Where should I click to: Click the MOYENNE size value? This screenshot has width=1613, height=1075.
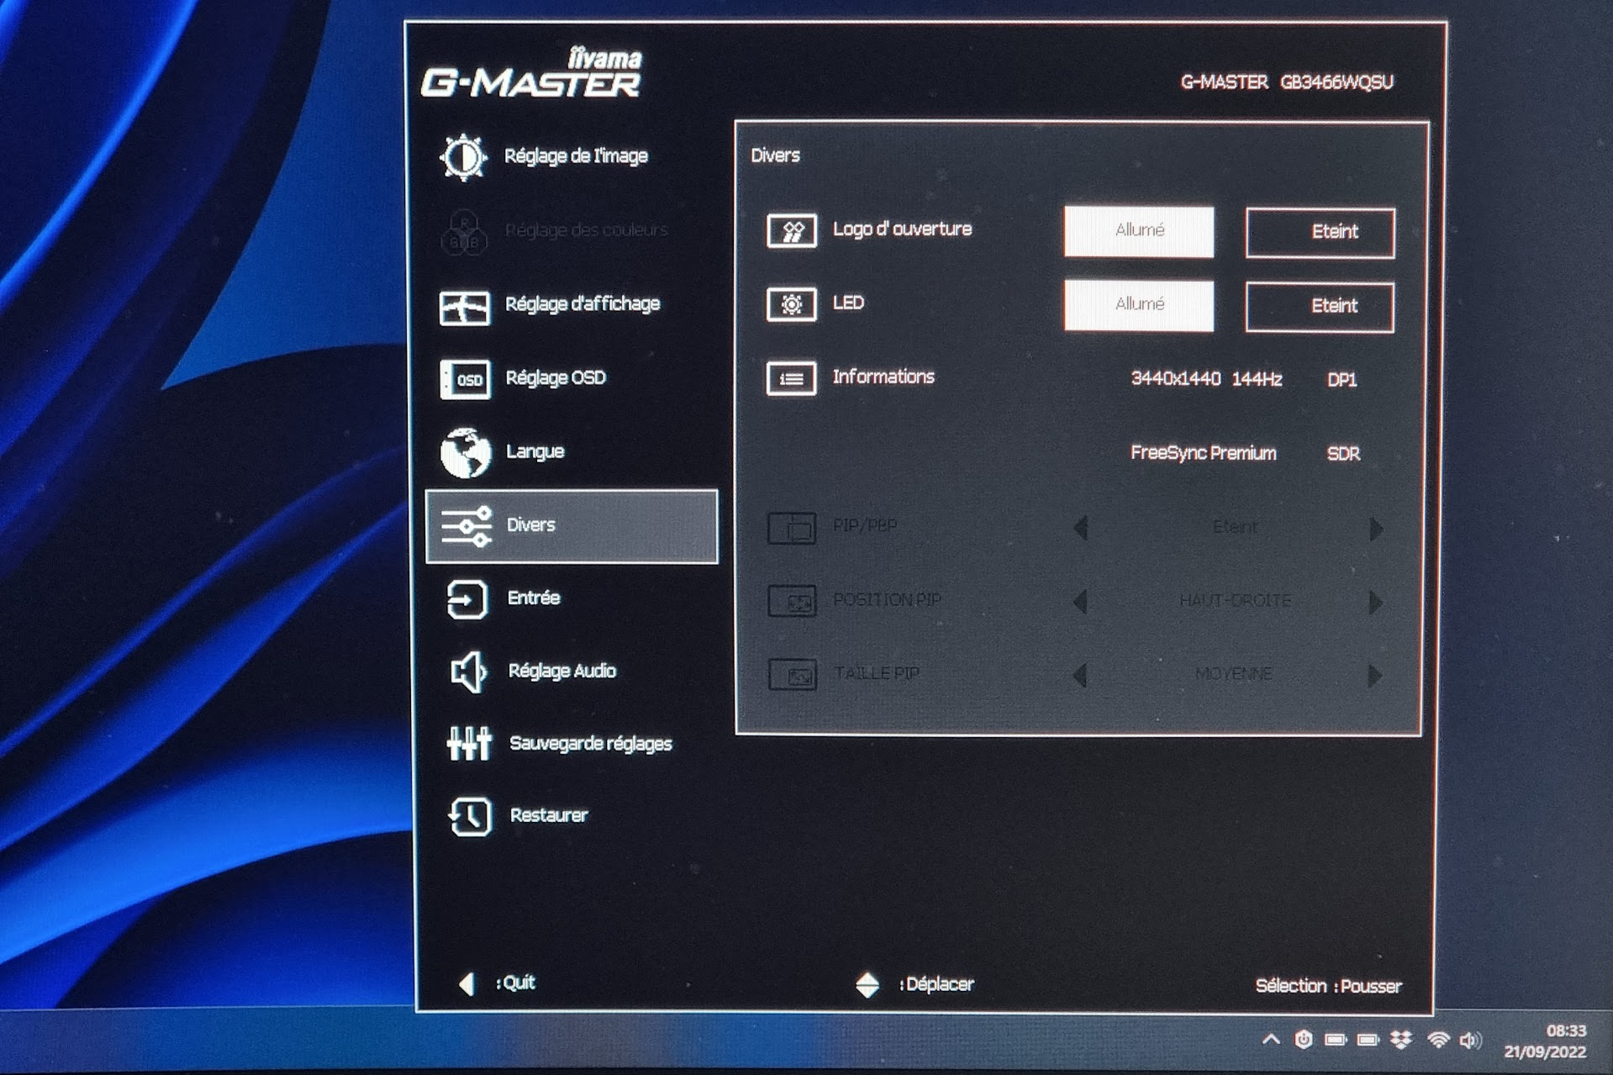pos(1233,674)
